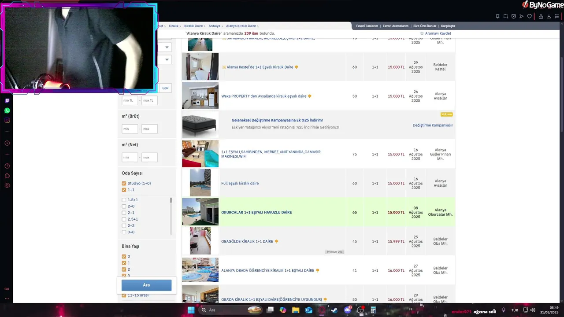Image resolution: width=564 pixels, height=317 pixels.
Task: Open the Instagram sidebar panel
Action: coord(7,120)
